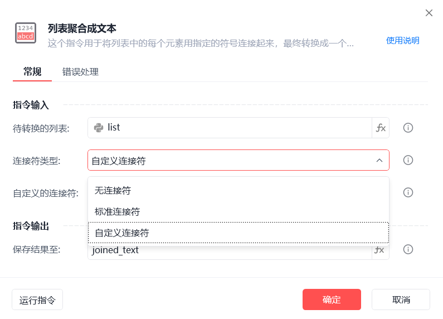This screenshot has width=443, height=319.
Task: Collapse the 连接符类型 dropdown arrow
Action: (x=379, y=161)
